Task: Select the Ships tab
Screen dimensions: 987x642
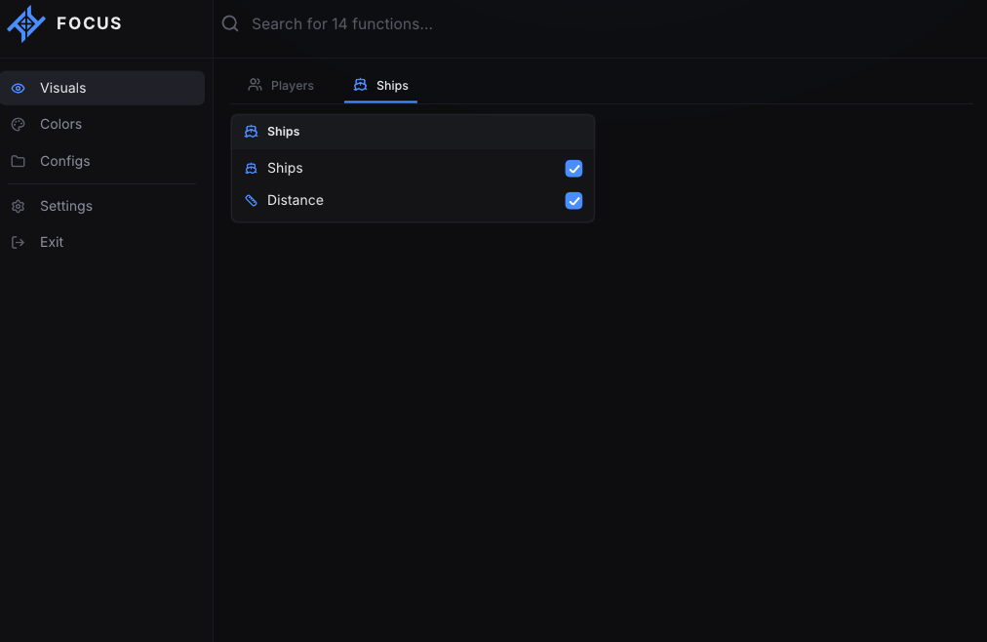Action: 380,86
